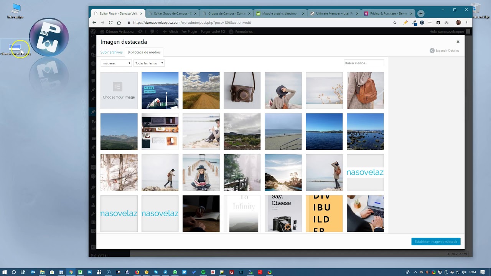
Task: Click the eyedropper color picker extension
Action: coord(414,23)
